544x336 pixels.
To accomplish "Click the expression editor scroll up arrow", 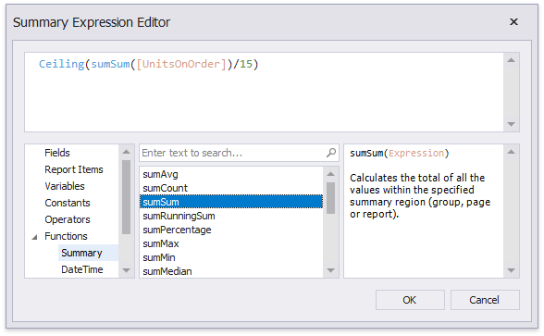I will [511, 60].
